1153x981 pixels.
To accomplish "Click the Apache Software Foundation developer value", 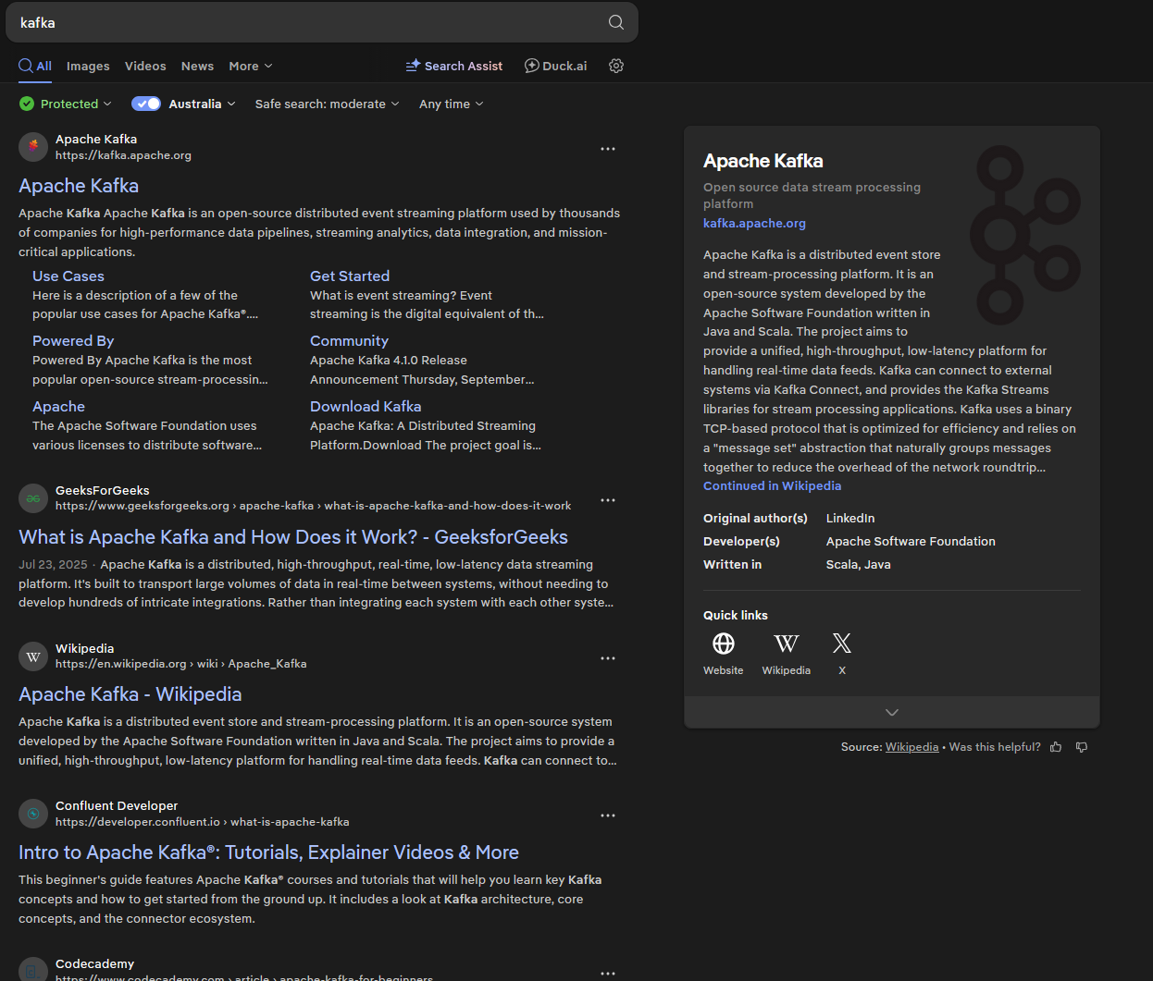I will point(911,541).
